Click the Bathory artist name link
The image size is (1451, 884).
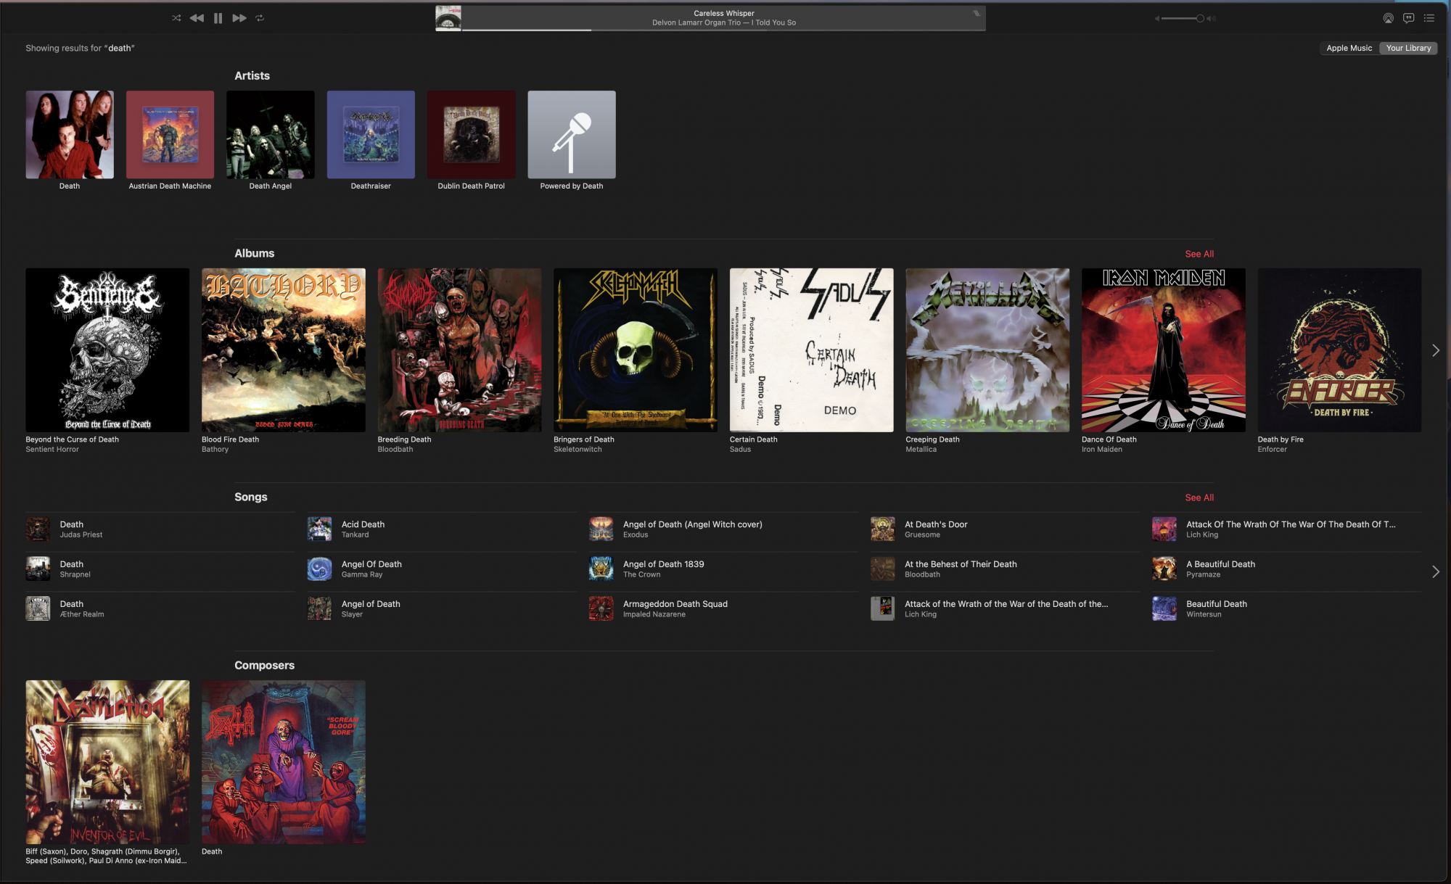215,450
